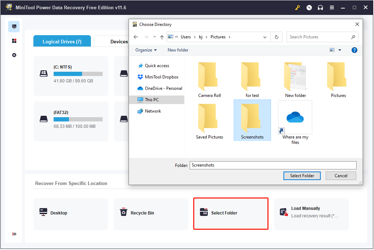The image size is (374, 250).
Task: Open the settings gear in left sidebar
Action: click(14, 55)
